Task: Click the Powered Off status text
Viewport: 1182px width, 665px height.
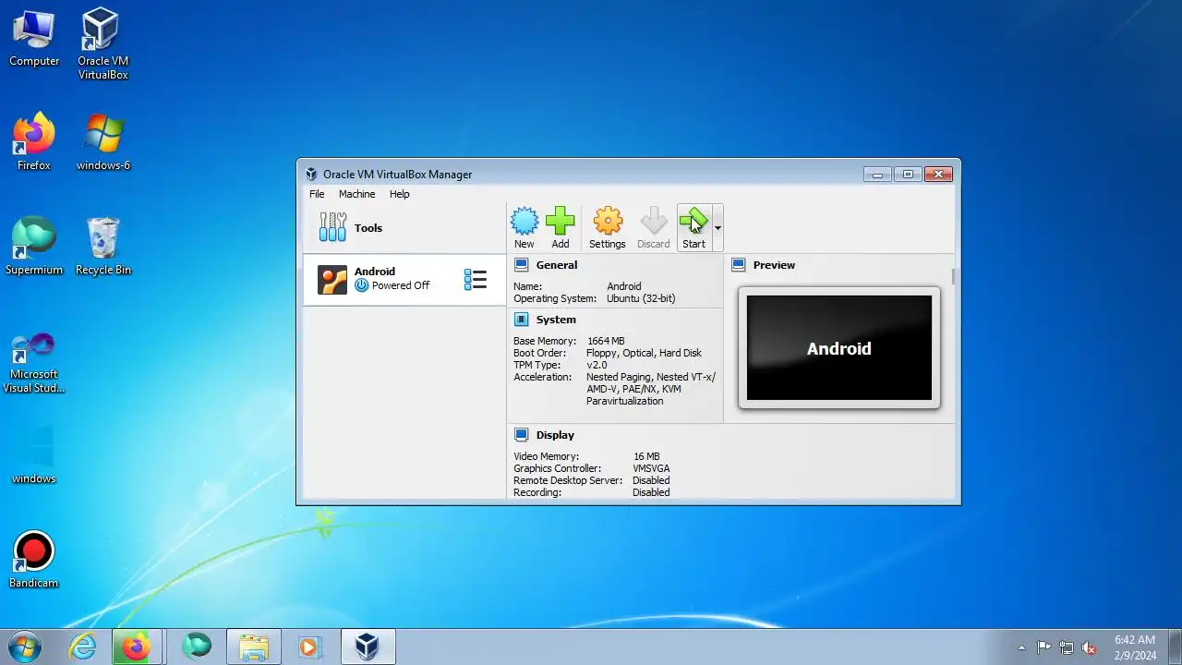Action: (x=401, y=285)
